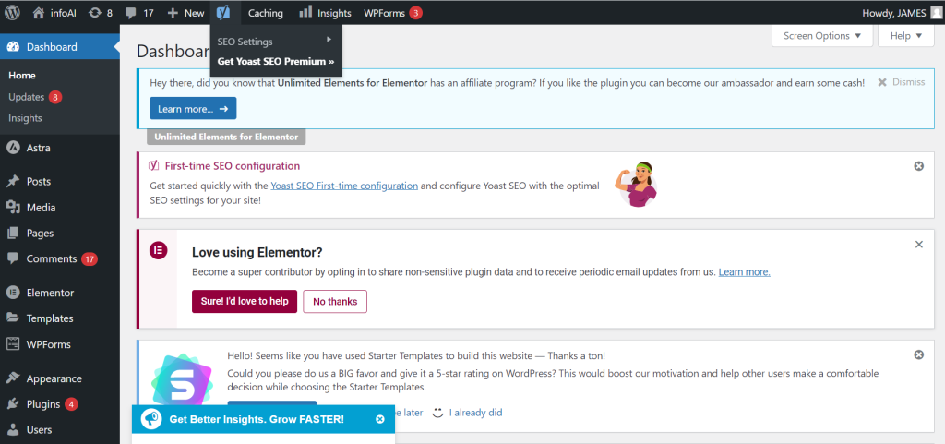Viewport: 945px width, 444px height.
Task: Click the Pages icon in sidebar
Action: (13, 234)
